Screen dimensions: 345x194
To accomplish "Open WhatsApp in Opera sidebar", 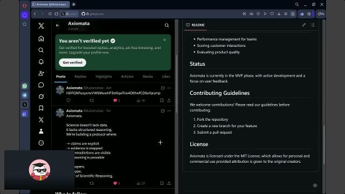I will (25, 86).
